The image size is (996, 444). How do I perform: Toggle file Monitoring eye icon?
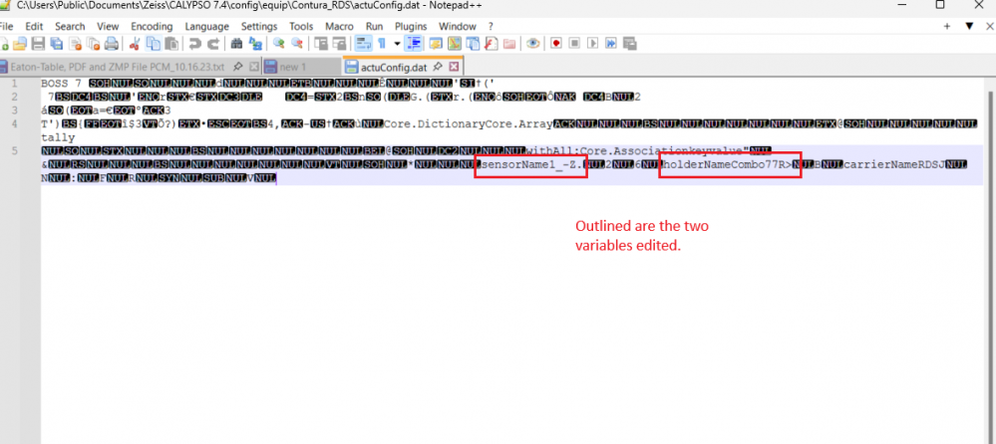click(533, 44)
